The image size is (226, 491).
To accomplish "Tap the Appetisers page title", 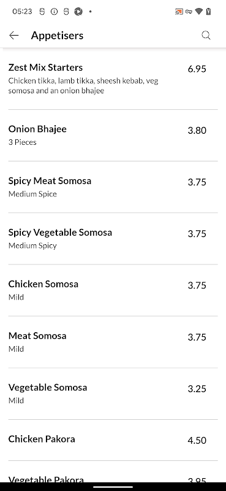I will coord(57,36).
